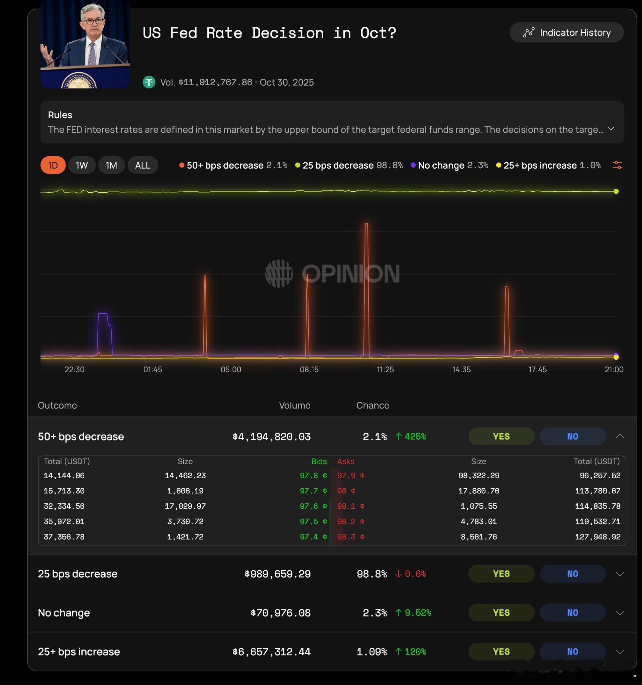Viewport: 642px width, 685px height.
Task: Click YES for the No change outcome
Action: coord(501,613)
